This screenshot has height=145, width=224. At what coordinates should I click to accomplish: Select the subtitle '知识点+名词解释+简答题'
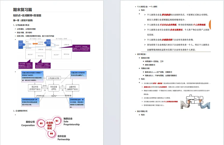point(27,15)
